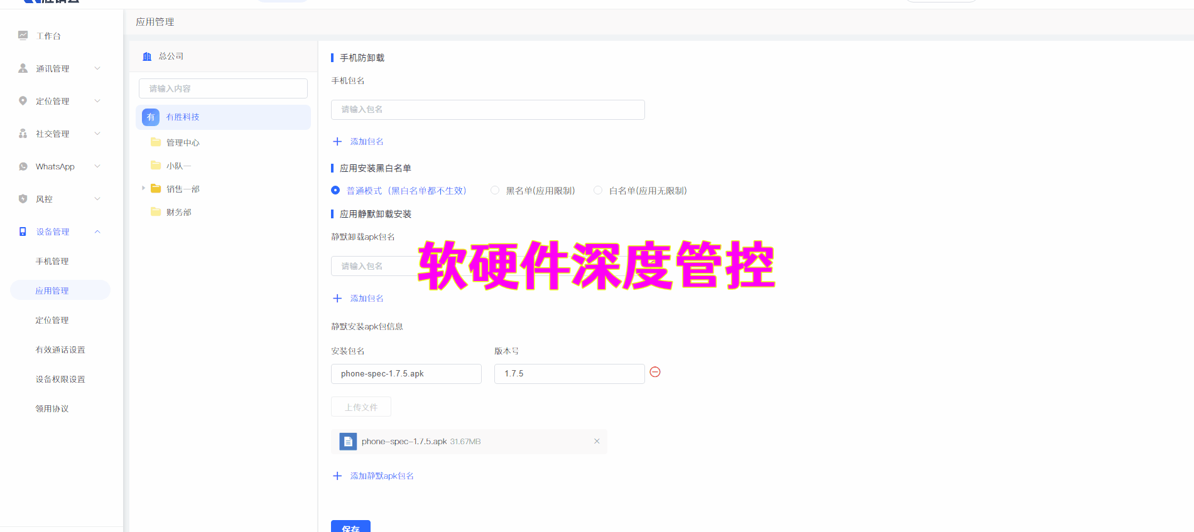Screen dimensions: 1194x532
Task: Open 设备权限设置 submenu item
Action: [60, 379]
